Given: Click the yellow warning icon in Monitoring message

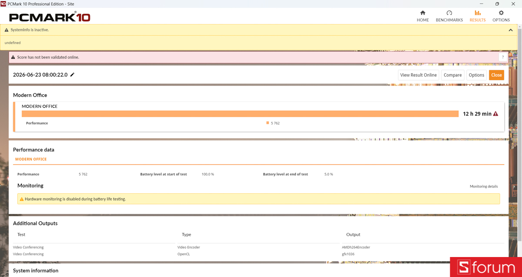Looking at the screenshot, I should click(x=22, y=199).
